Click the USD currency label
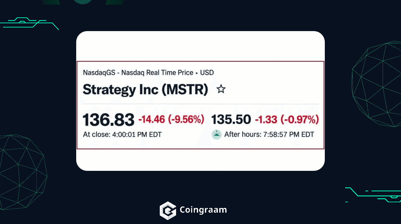401x224 pixels. (207, 72)
